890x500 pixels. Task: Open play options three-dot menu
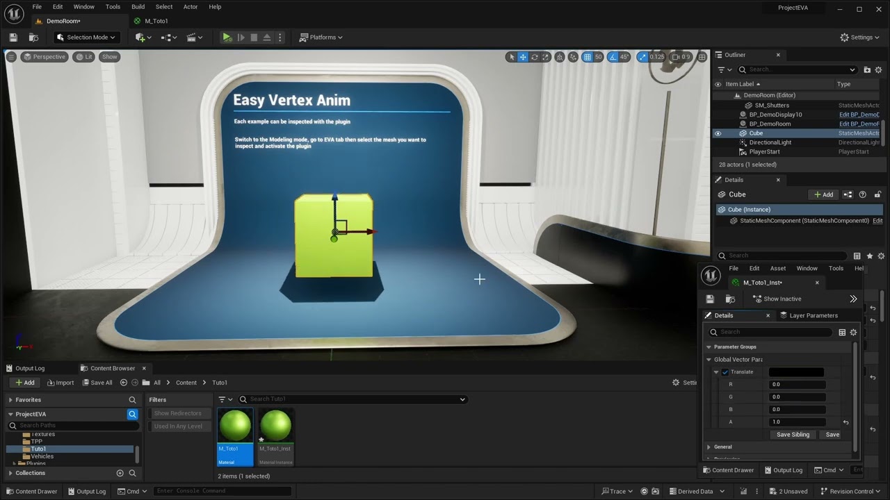280,37
